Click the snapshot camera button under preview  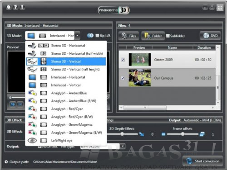click(x=13, y=104)
